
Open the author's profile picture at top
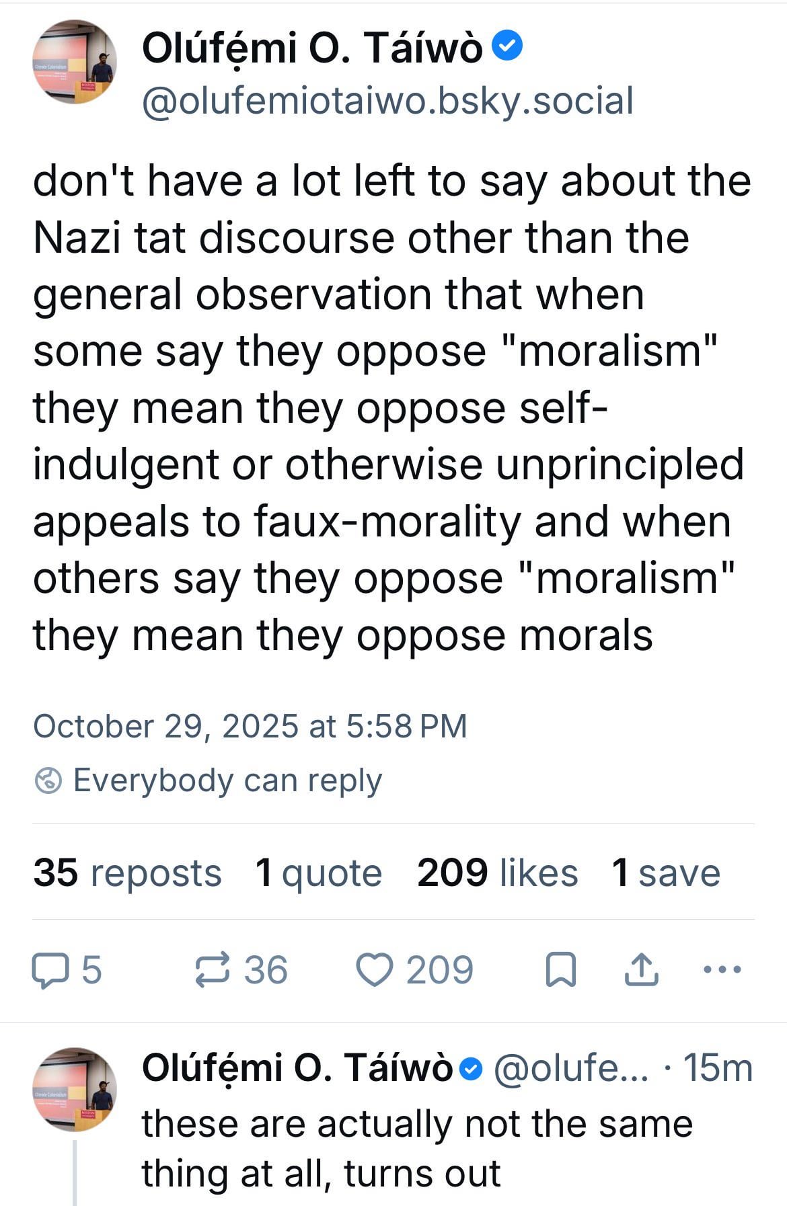click(75, 62)
